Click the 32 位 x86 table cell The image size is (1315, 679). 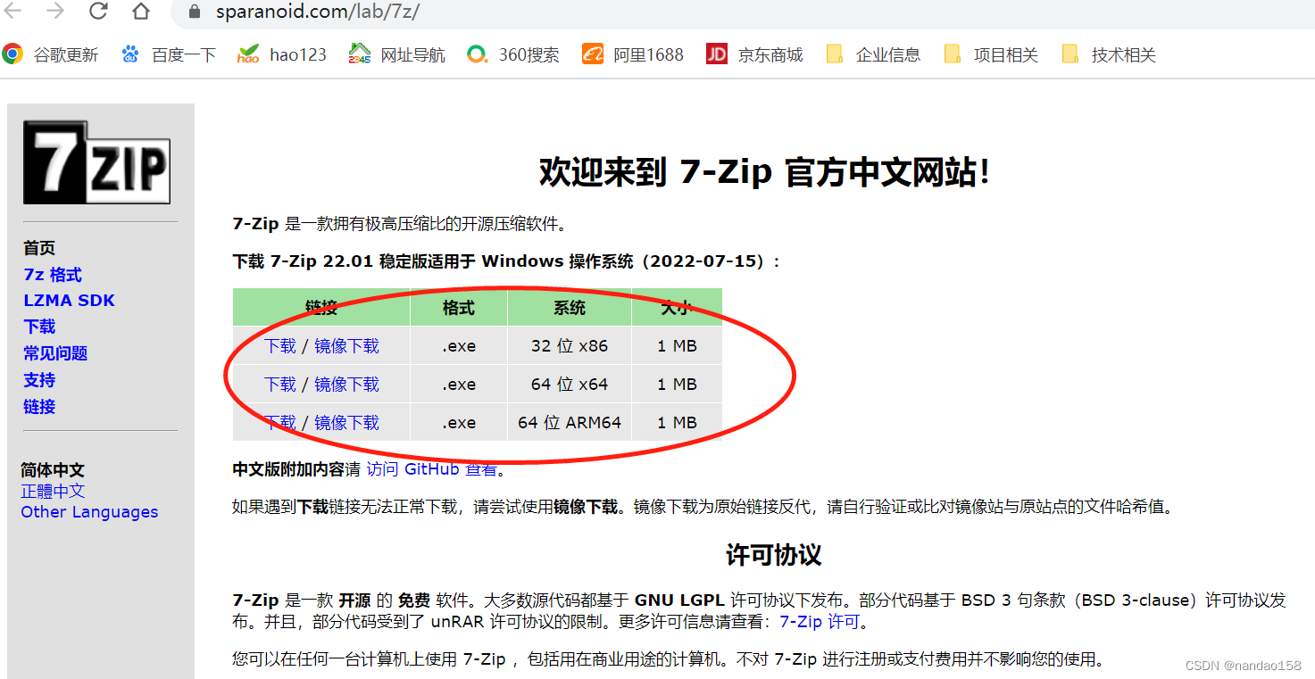570,346
